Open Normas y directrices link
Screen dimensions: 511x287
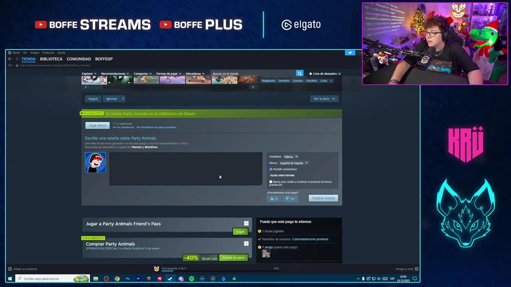point(145,147)
